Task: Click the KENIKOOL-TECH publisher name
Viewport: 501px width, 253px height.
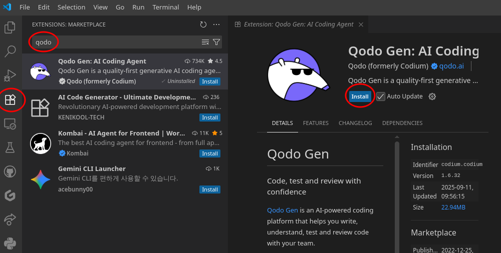Action: (81, 117)
